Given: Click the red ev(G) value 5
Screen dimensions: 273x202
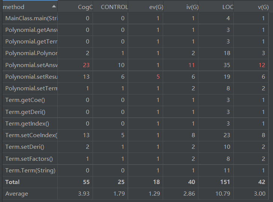Looking at the screenshot, I should 158,77.
